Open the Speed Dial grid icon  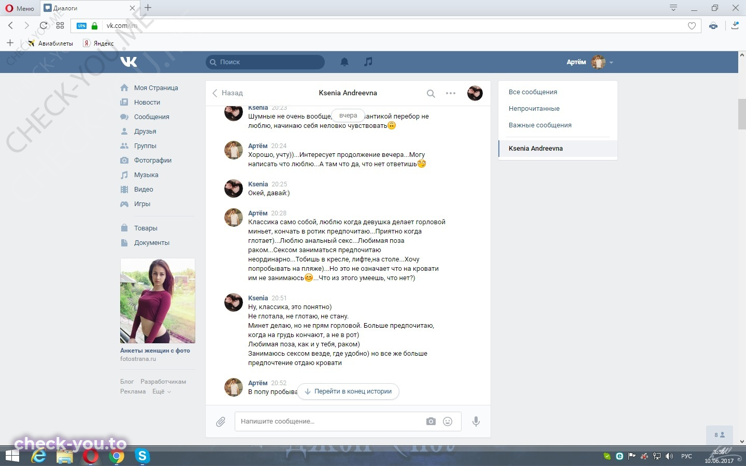(x=60, y=25)
